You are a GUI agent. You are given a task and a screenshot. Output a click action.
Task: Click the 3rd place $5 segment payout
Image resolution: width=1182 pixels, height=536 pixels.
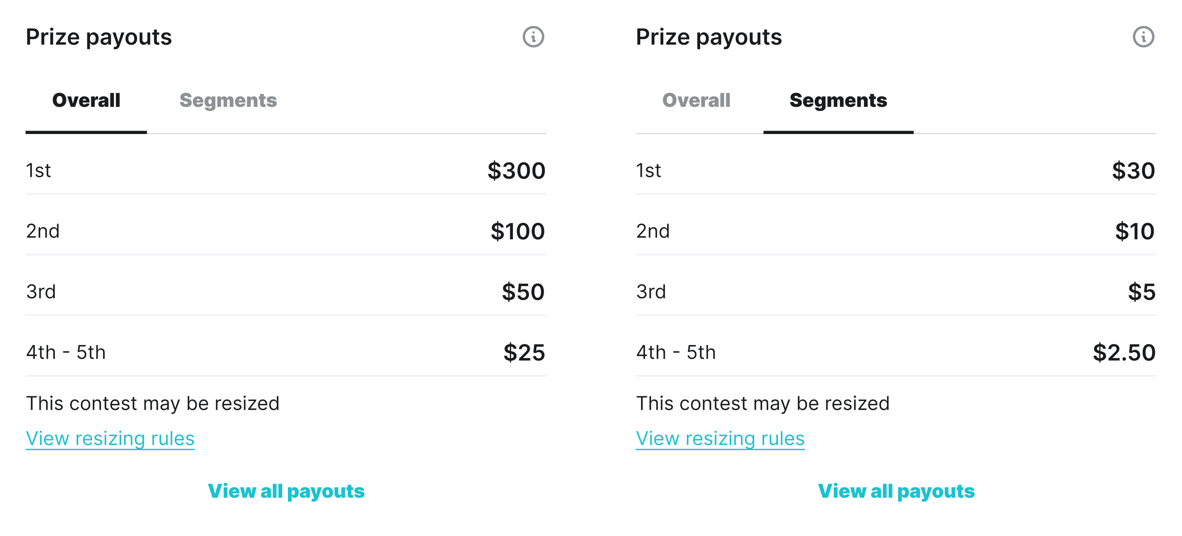[x=896, y=292]
